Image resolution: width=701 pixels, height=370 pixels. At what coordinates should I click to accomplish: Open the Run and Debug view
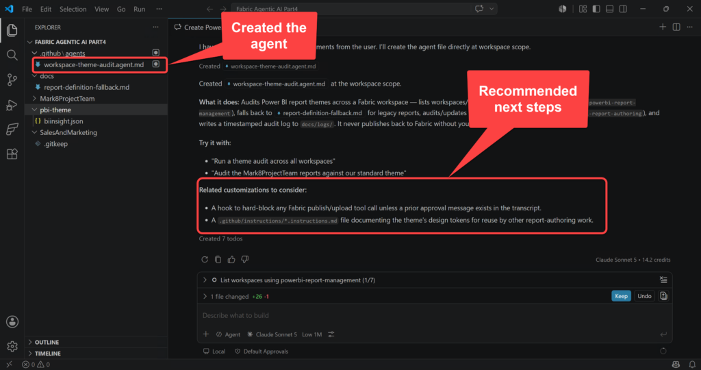pyautogui.click(x=12, y=105)
